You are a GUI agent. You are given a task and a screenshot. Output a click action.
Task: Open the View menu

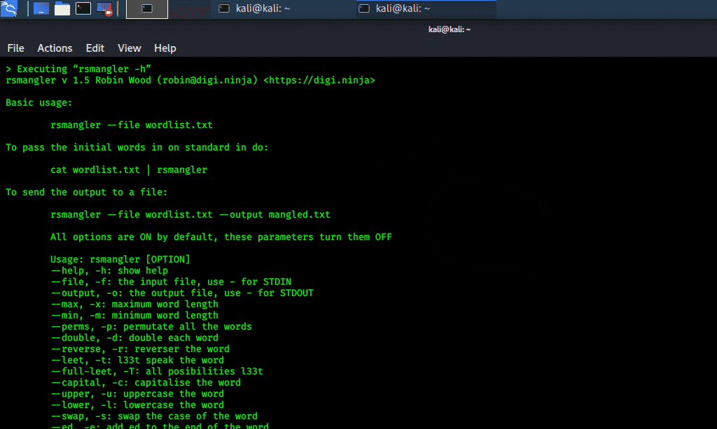click(x=130, y=48)
